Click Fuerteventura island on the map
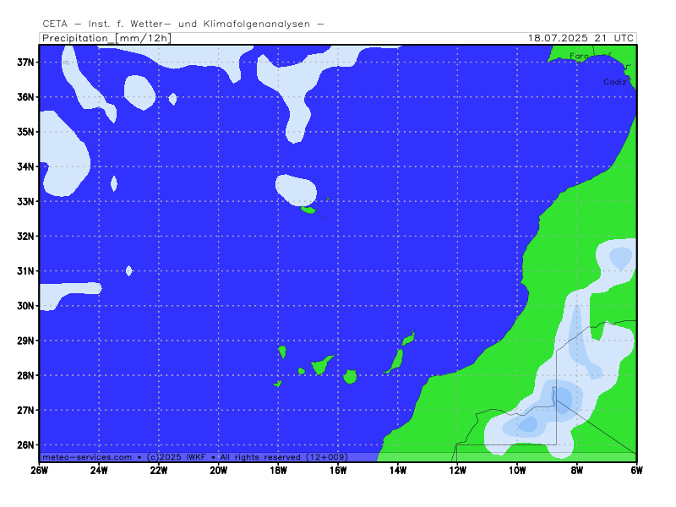Viewport: 676px width, 507px height. 395,362
